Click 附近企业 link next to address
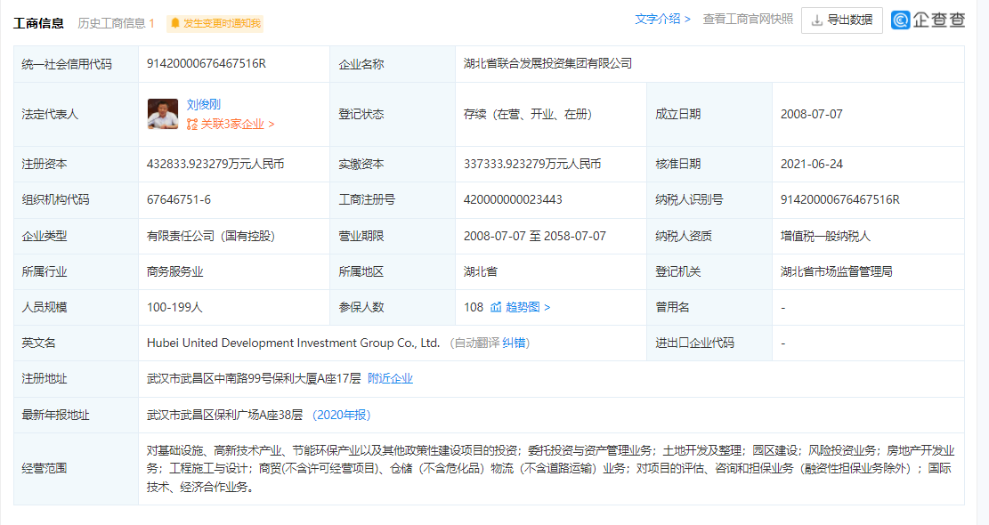Screen dimensions: 989x525 [x=390, y=378]
